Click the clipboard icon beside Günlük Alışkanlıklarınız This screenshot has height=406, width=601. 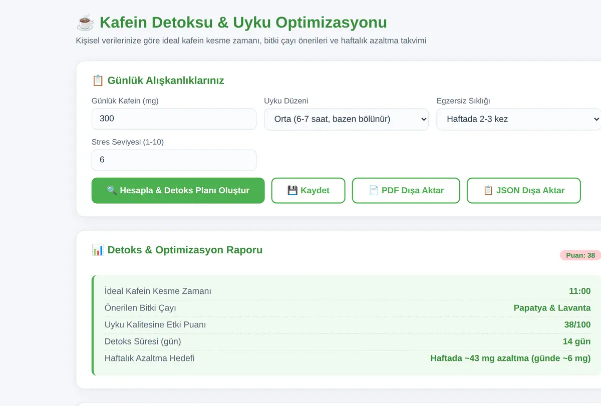pyautogui.click(x=97, y=81)
